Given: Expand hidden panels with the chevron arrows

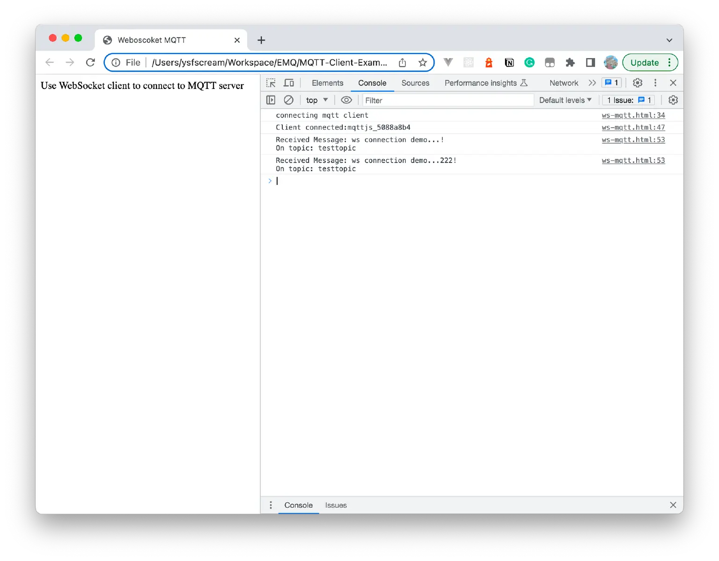Looking at the screenshot, I should (592, 82).
